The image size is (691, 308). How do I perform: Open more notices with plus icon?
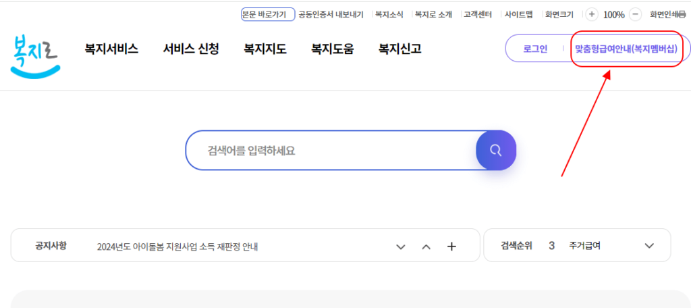(x=451, y=247)
